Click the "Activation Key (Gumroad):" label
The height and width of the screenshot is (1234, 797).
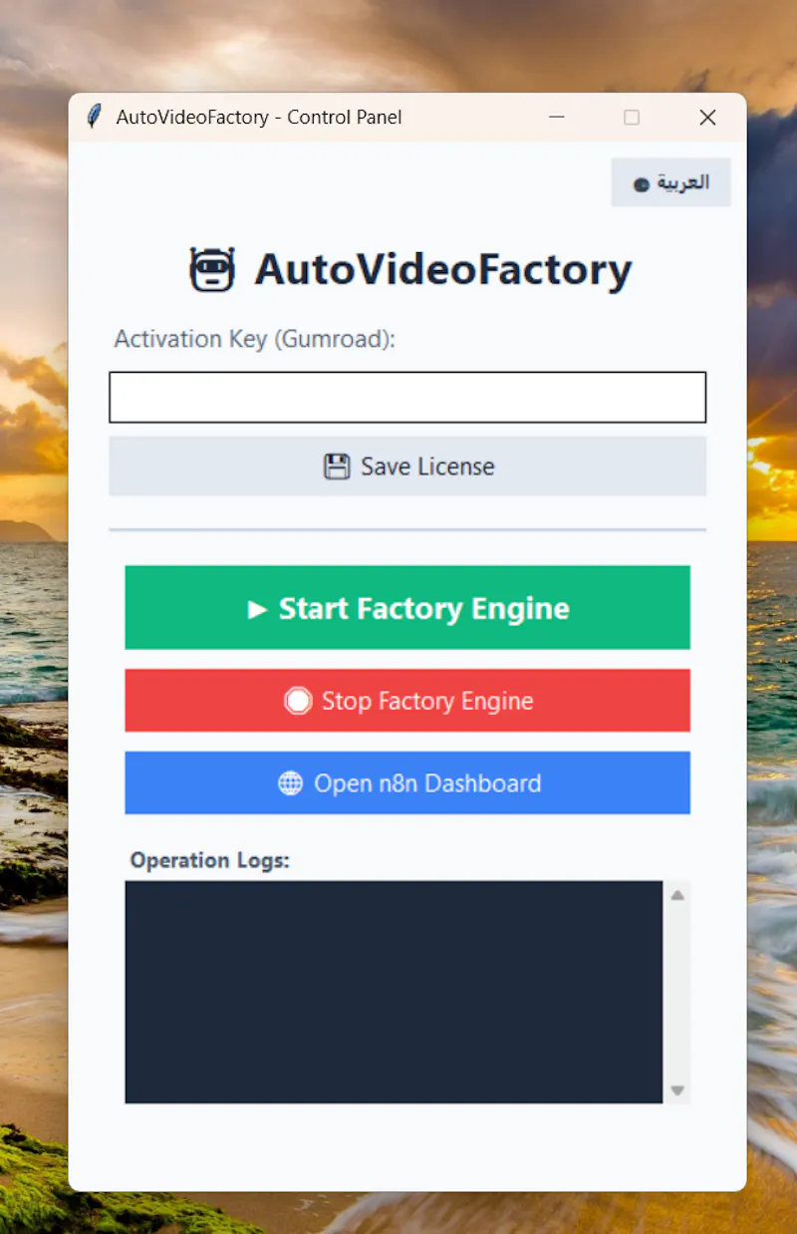click(x=255, y=339)
